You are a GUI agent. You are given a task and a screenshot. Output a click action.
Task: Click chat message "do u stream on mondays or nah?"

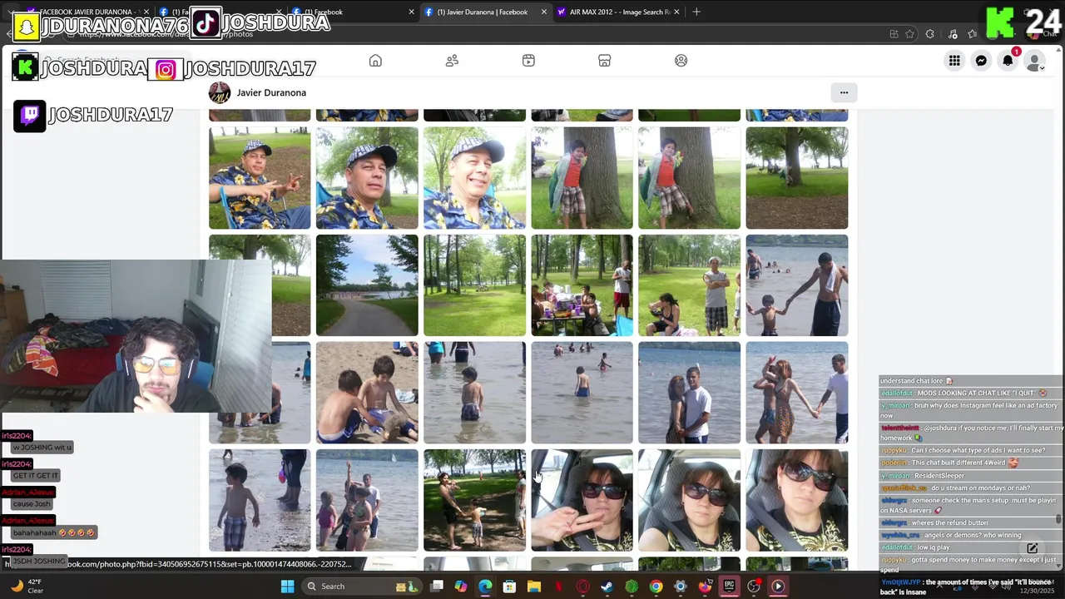(x=980, y=488)
